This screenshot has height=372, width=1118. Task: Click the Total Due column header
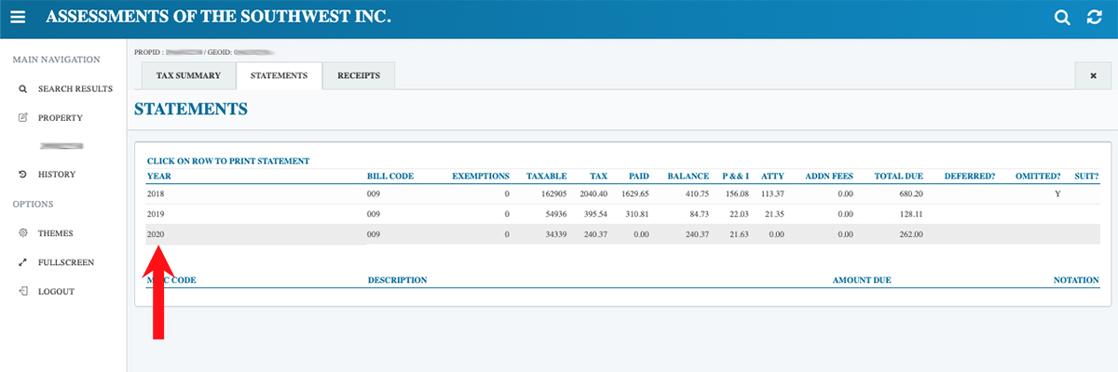tap(898, 176)
